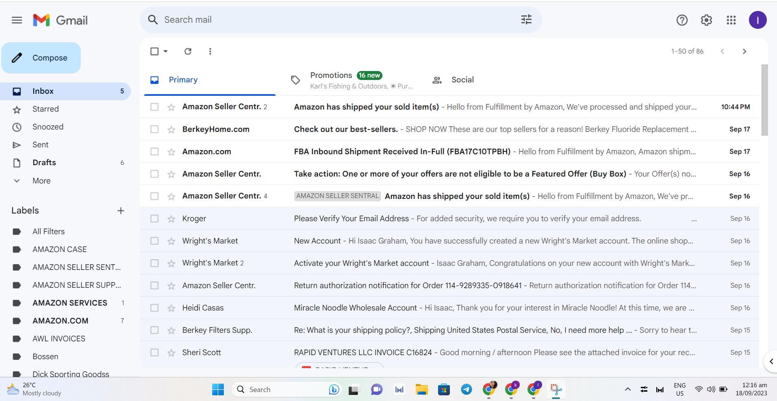Go to older emails page arrow
The image size is (777, 401).
point(744,51)
